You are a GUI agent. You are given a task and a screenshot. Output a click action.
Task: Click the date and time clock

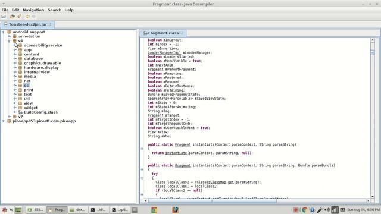pyautogui.click(x=363, y=210)
